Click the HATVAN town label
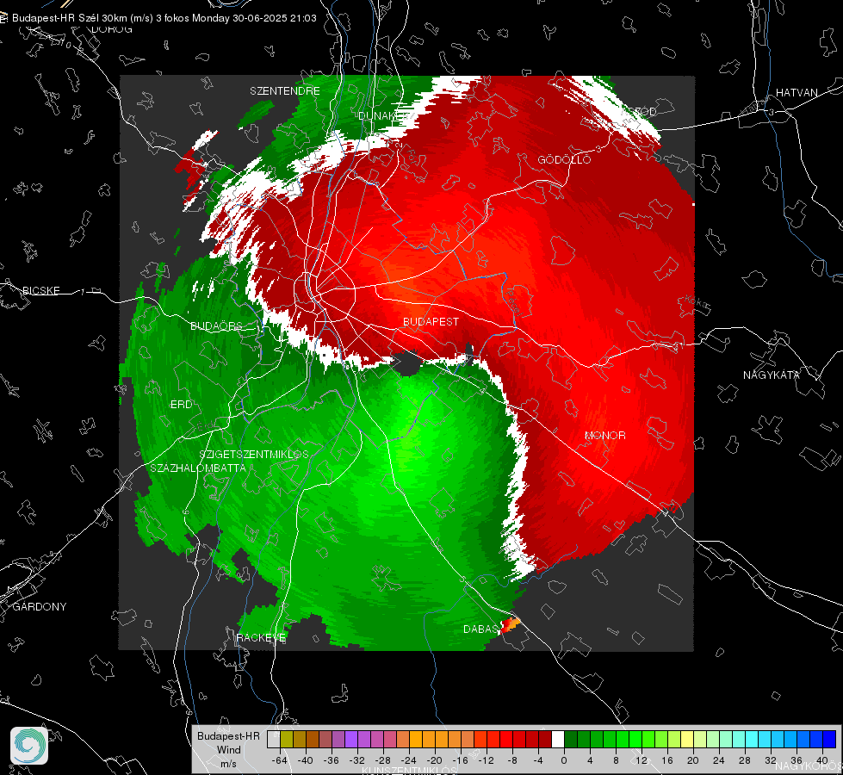Image resolution: width=843 pixels, height=775 pixels. click(x=797, y=92)
